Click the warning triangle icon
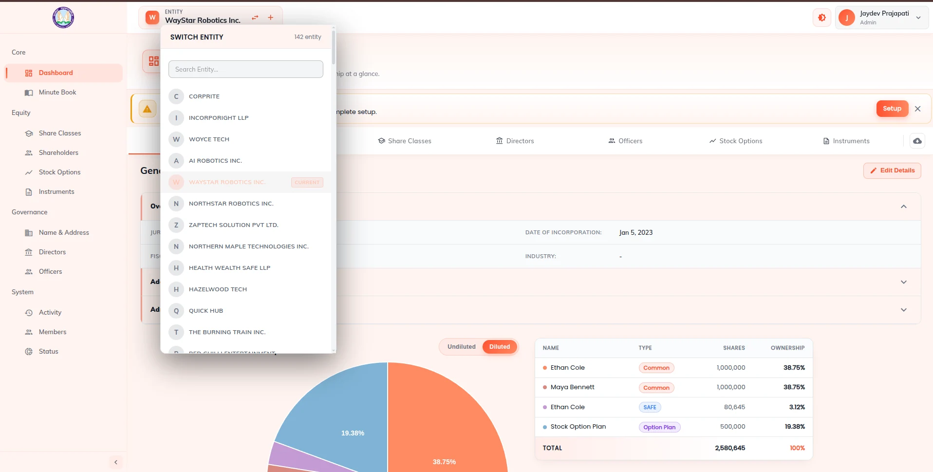Image resolution: width=933 pixels, height=472 pixels. coord(148,109)
